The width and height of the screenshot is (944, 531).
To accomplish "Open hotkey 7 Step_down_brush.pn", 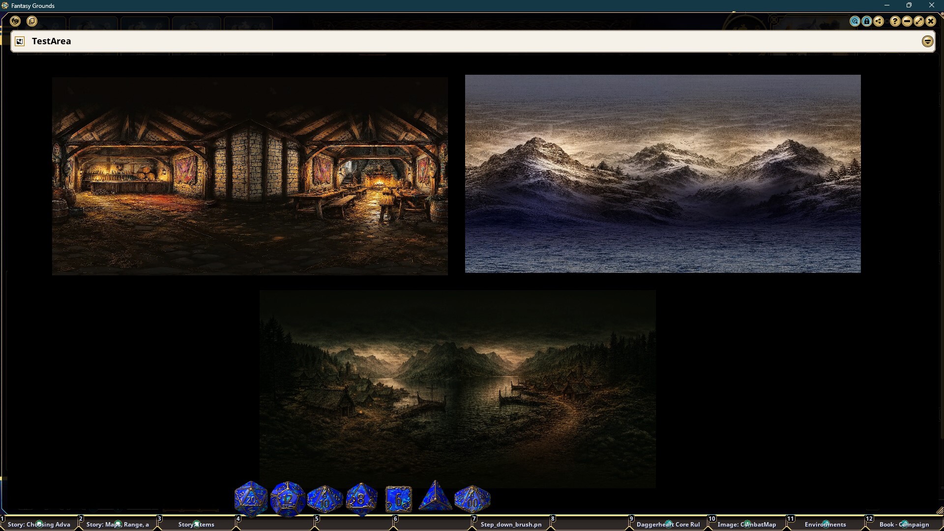I will [x=511, y=524].
